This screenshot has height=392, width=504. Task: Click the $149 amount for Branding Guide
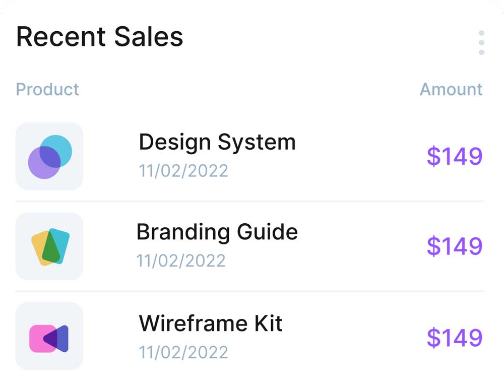pos(455,246)
